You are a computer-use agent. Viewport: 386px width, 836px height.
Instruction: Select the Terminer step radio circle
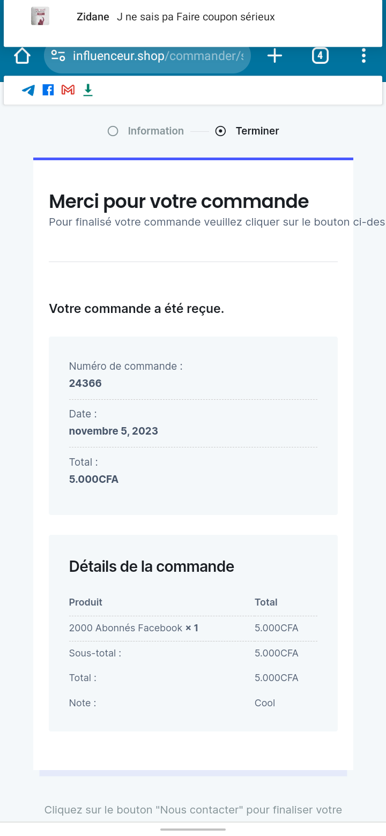(220, 131)
